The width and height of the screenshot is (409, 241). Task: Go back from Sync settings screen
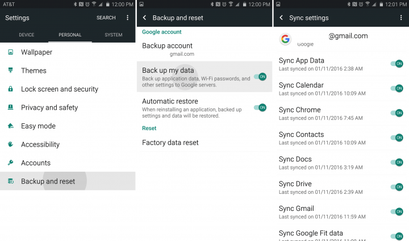pyautogui.click(x=281, y=18)
